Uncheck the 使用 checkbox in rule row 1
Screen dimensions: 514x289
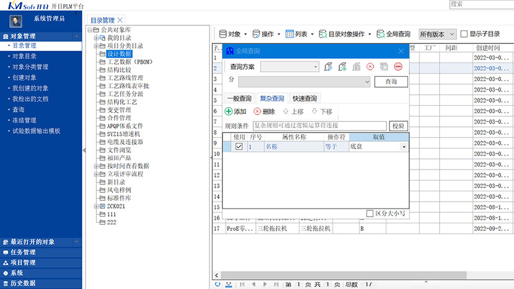(x=238, y=147)
